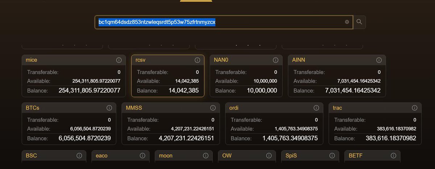Select the trac token title

click(337, 108)
